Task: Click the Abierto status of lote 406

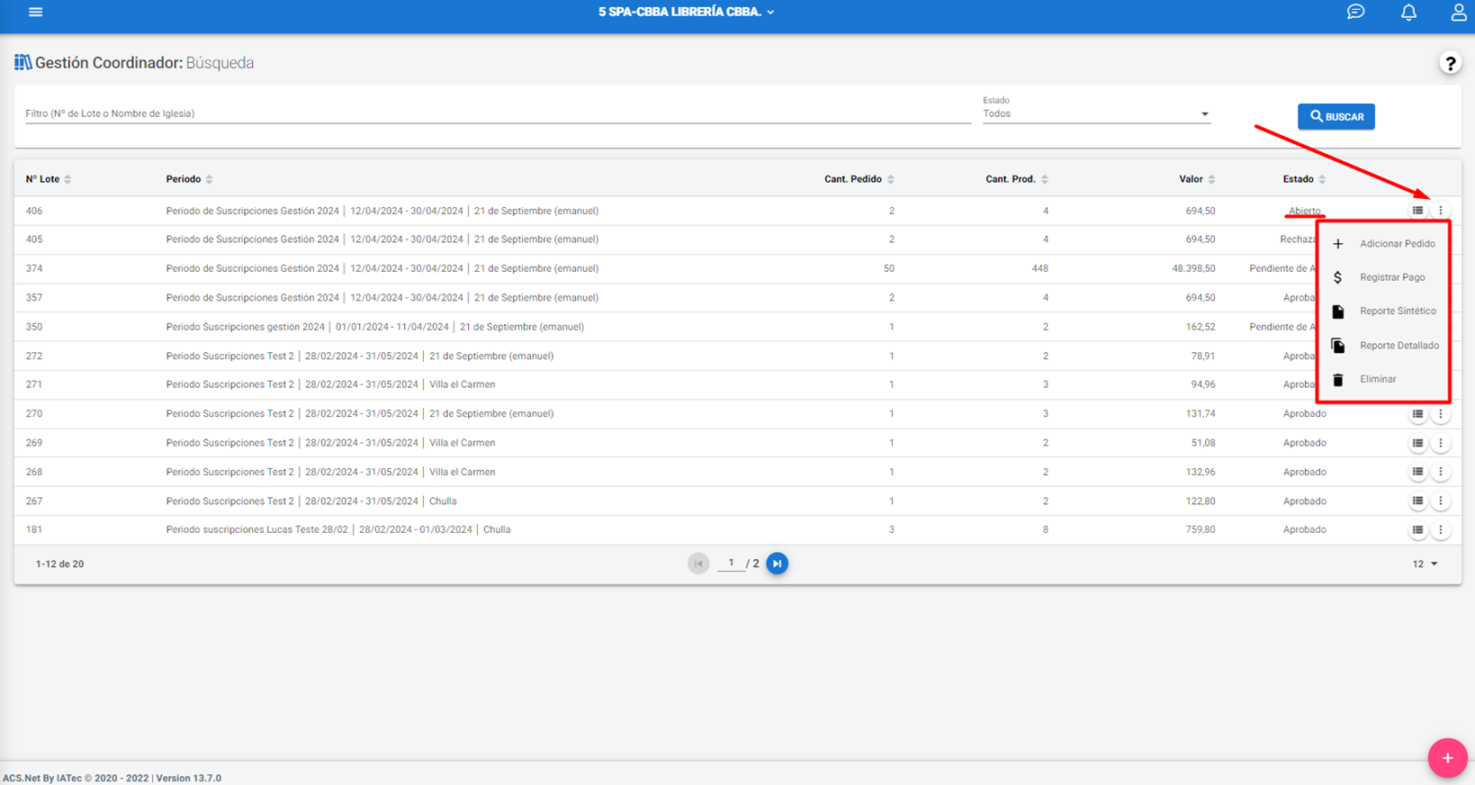Action: click(x=1304, y=211)
